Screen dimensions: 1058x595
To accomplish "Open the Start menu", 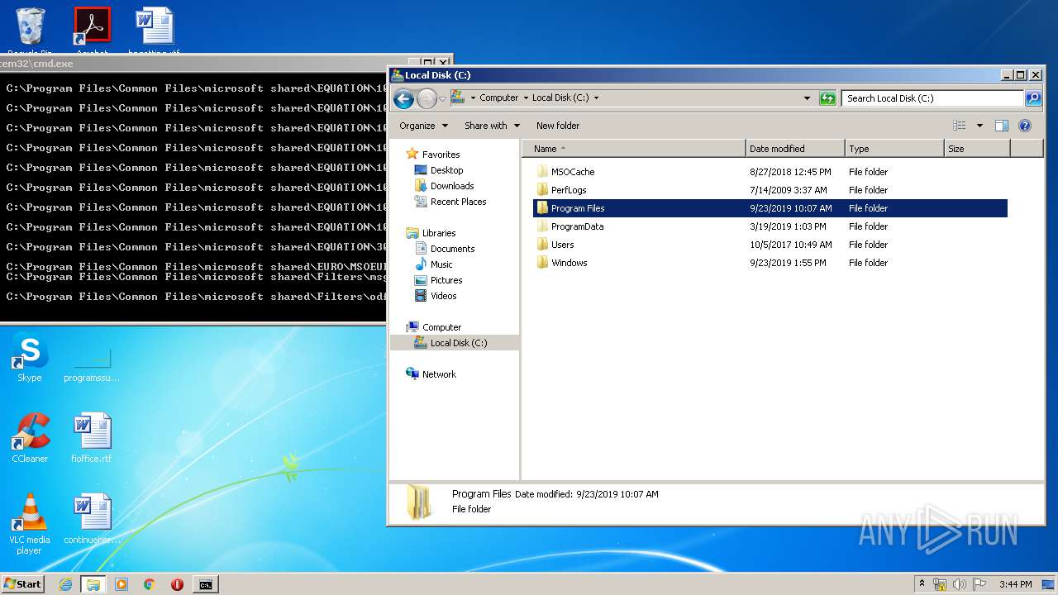I will pos(22,584).
